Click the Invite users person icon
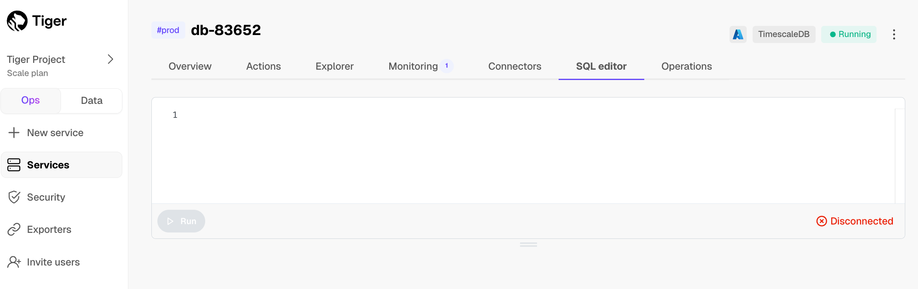Screen dimensions: 918x289 [x=14, y=262]
